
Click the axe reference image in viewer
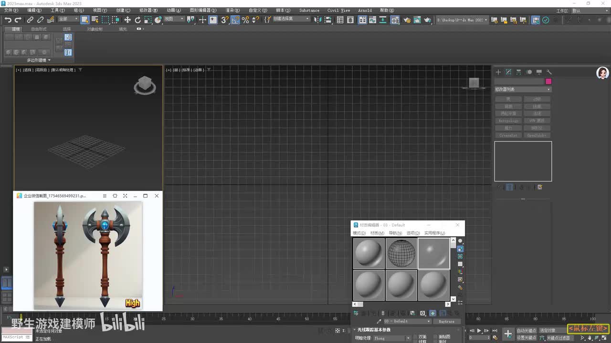pos(88,256)
